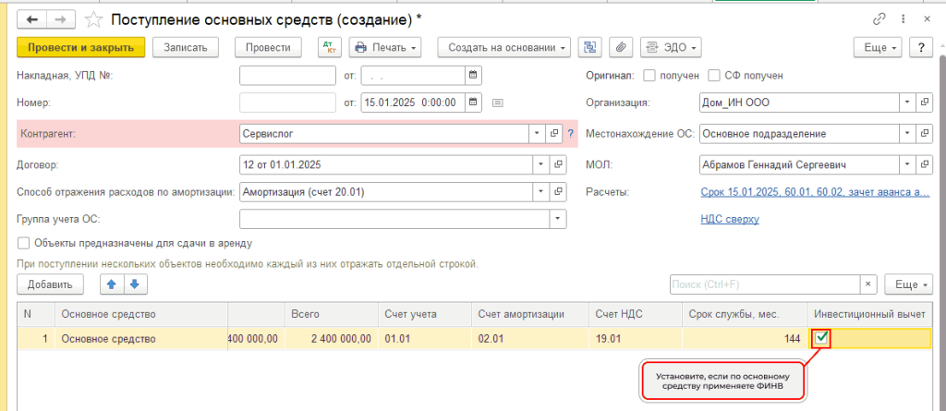Open the ЭДО menu

[x=671, y=48]
